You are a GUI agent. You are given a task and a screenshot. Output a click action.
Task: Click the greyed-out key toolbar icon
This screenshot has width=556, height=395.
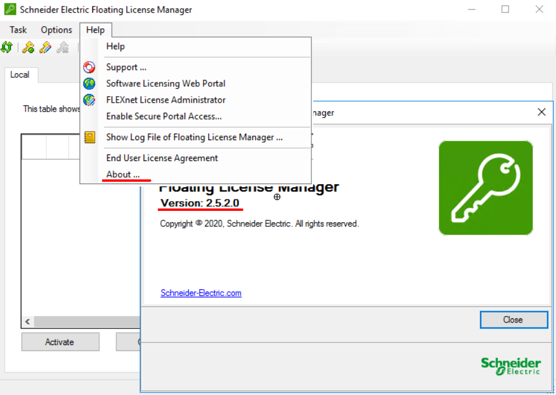tap(62, 47)
